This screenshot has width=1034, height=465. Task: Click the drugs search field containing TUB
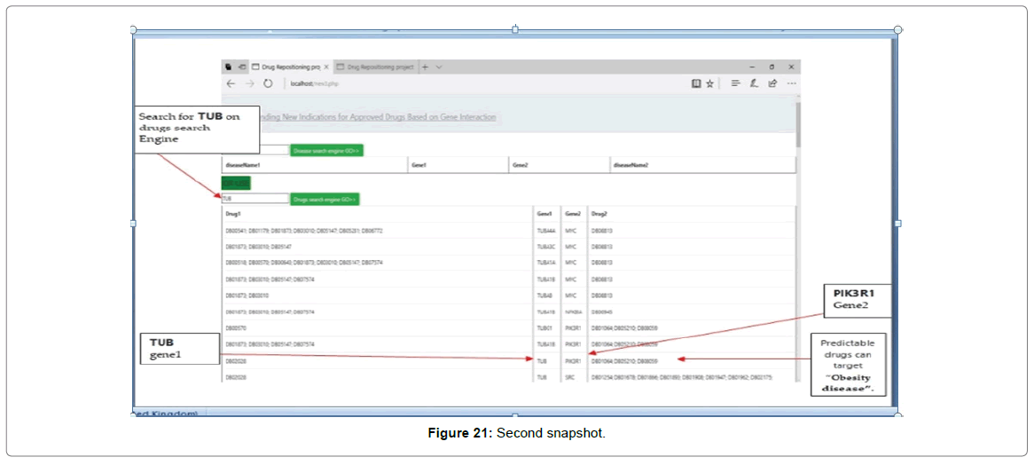pyautogui.click(x=255, y=199)
